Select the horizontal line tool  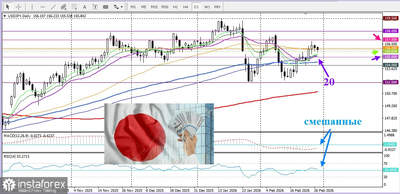42,7
